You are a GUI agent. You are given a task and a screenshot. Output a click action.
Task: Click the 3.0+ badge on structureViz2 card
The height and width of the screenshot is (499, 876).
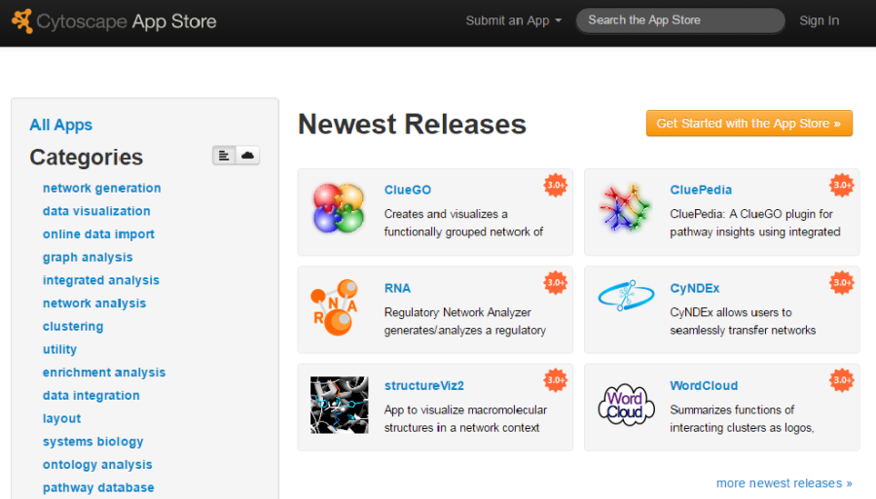point(556,380)
